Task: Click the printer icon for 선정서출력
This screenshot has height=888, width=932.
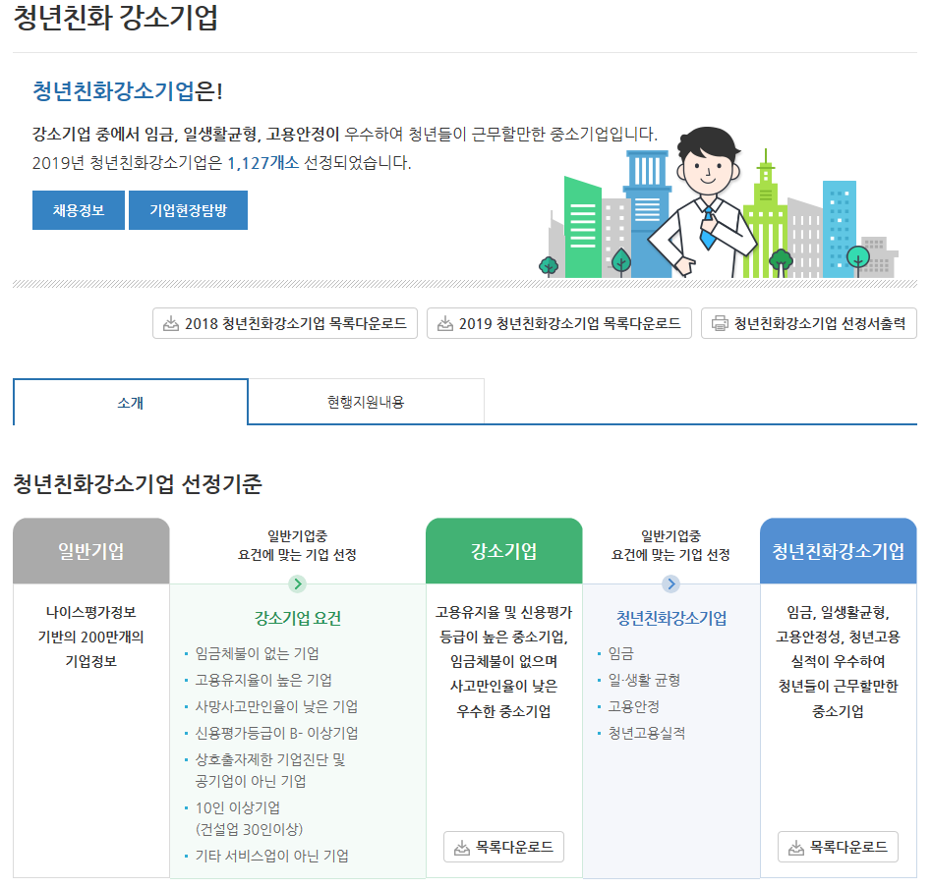Action: coord(720,323)
